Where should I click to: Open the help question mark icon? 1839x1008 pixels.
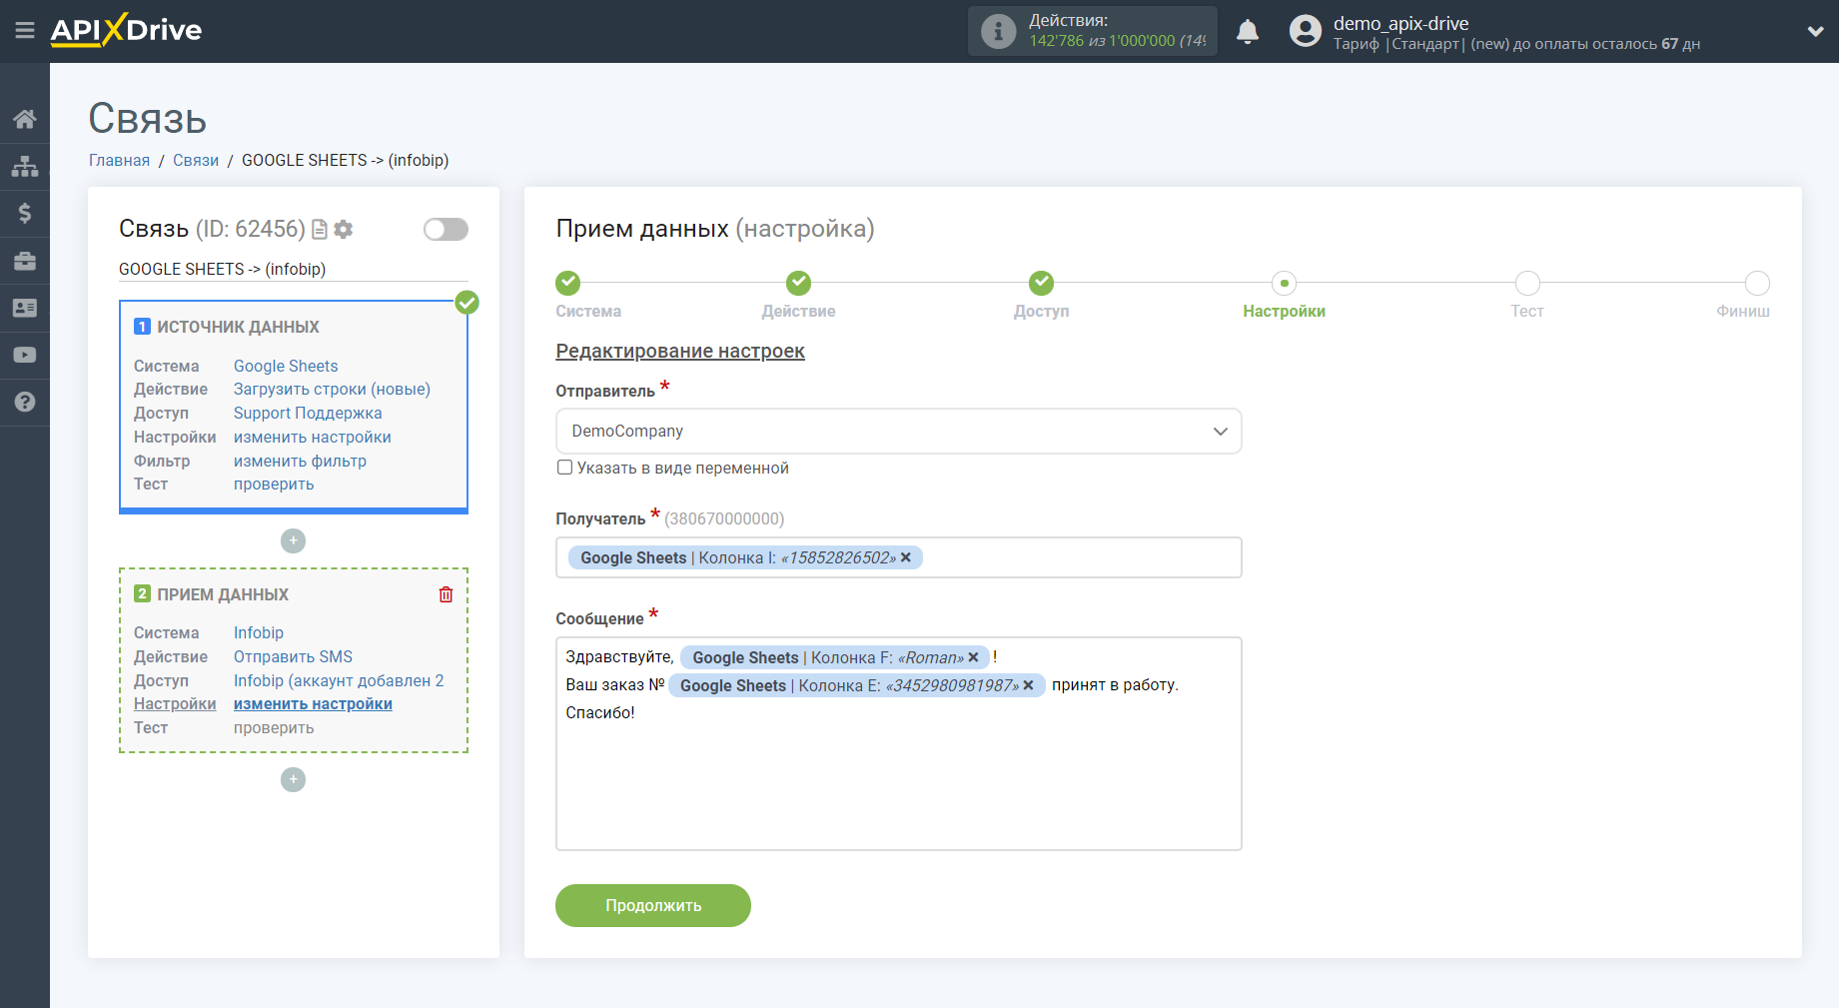(x=25, y=402)
